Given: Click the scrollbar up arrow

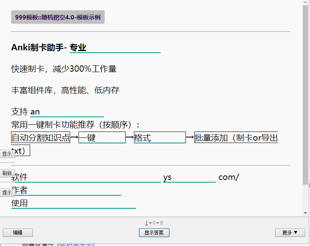Looking at the screenshot, I should click(x=306, y=2).
